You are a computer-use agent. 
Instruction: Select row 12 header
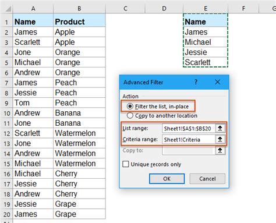[6, 133]
